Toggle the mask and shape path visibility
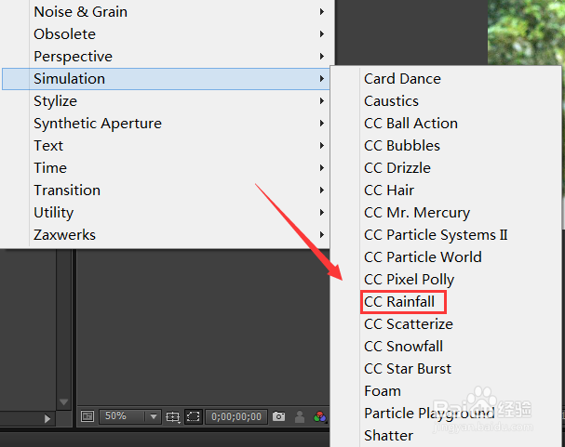Screen dimensions: 565x447 tap(193, 416)
